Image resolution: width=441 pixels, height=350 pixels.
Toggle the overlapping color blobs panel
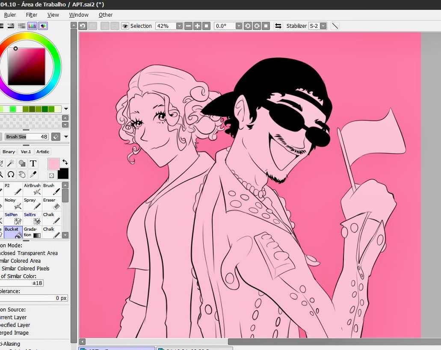pos(43,26)
